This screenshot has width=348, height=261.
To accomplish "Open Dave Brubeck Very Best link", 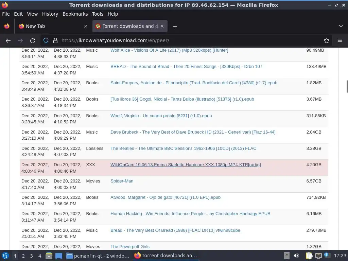I will pos(193,132).
